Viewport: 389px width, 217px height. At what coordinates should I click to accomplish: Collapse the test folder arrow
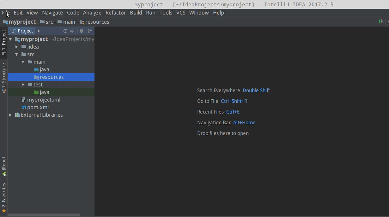(x=23, y=85)
